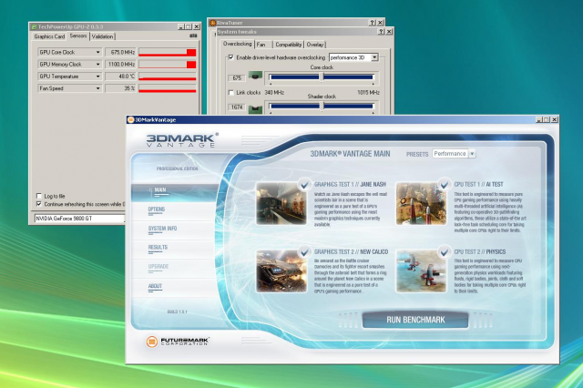Image resolution: width=583 pixels, height=388 pixels.
Task: Click the BUILD 1.0.1 text
Action: pyautogui.click(x=177, y=311)
